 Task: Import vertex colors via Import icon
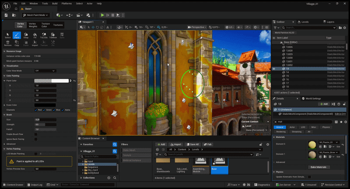tap(35, 43)
